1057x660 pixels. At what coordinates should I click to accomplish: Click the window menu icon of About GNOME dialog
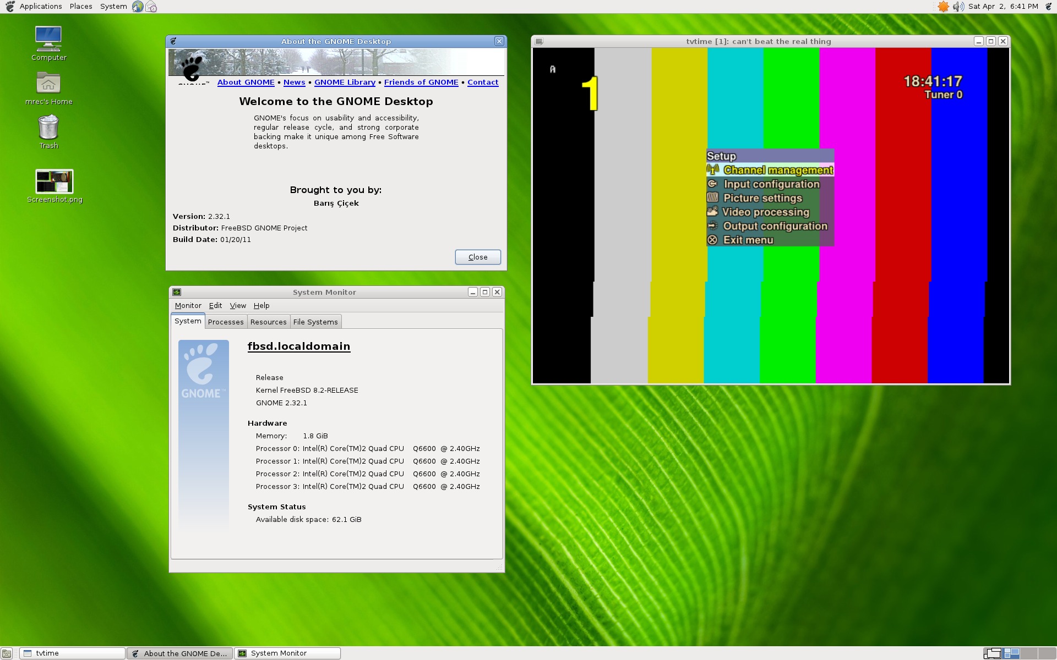coord(173,41)
